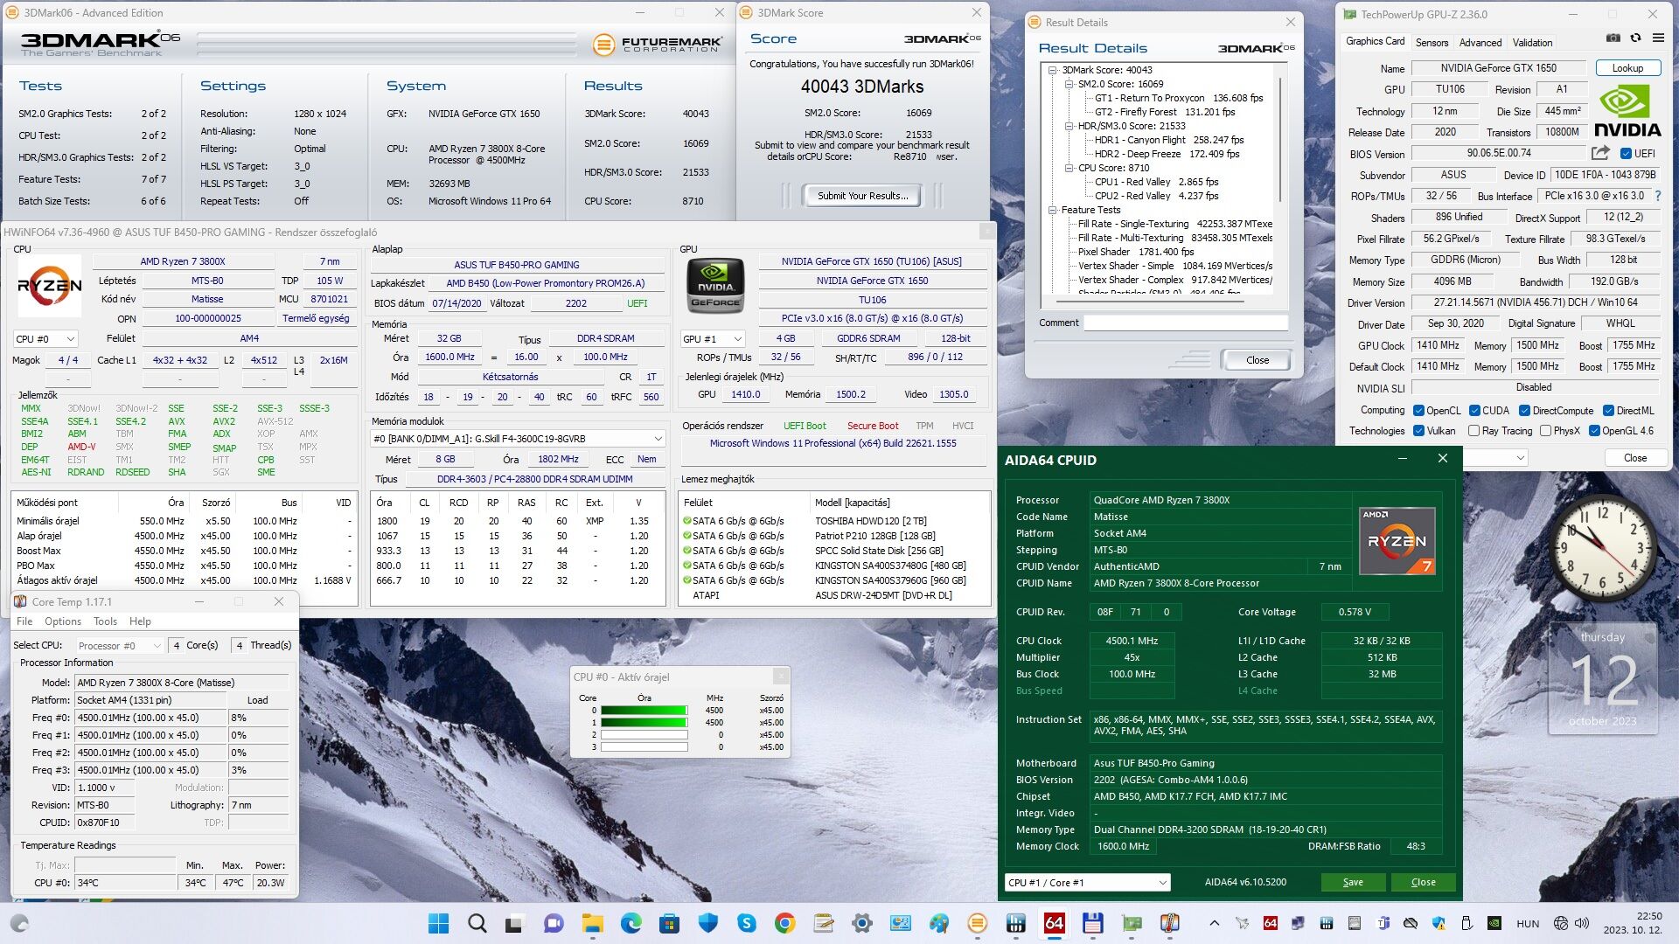The height and width of the screenshot is (944, 1679).
Task: Open Processor #0 dropdown in Core Temp
Action: point(120,646)
